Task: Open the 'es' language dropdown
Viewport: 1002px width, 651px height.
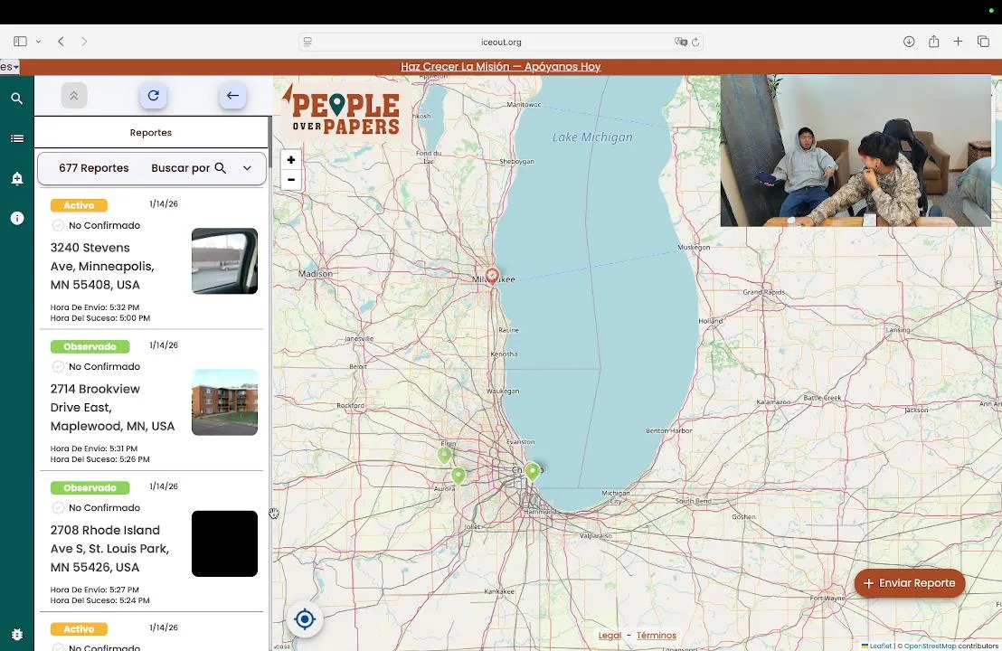Action: pyautogui.click(x=10, y=66)
